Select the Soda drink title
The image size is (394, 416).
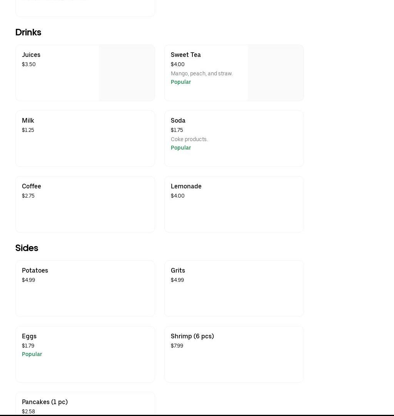click(178, 120)
